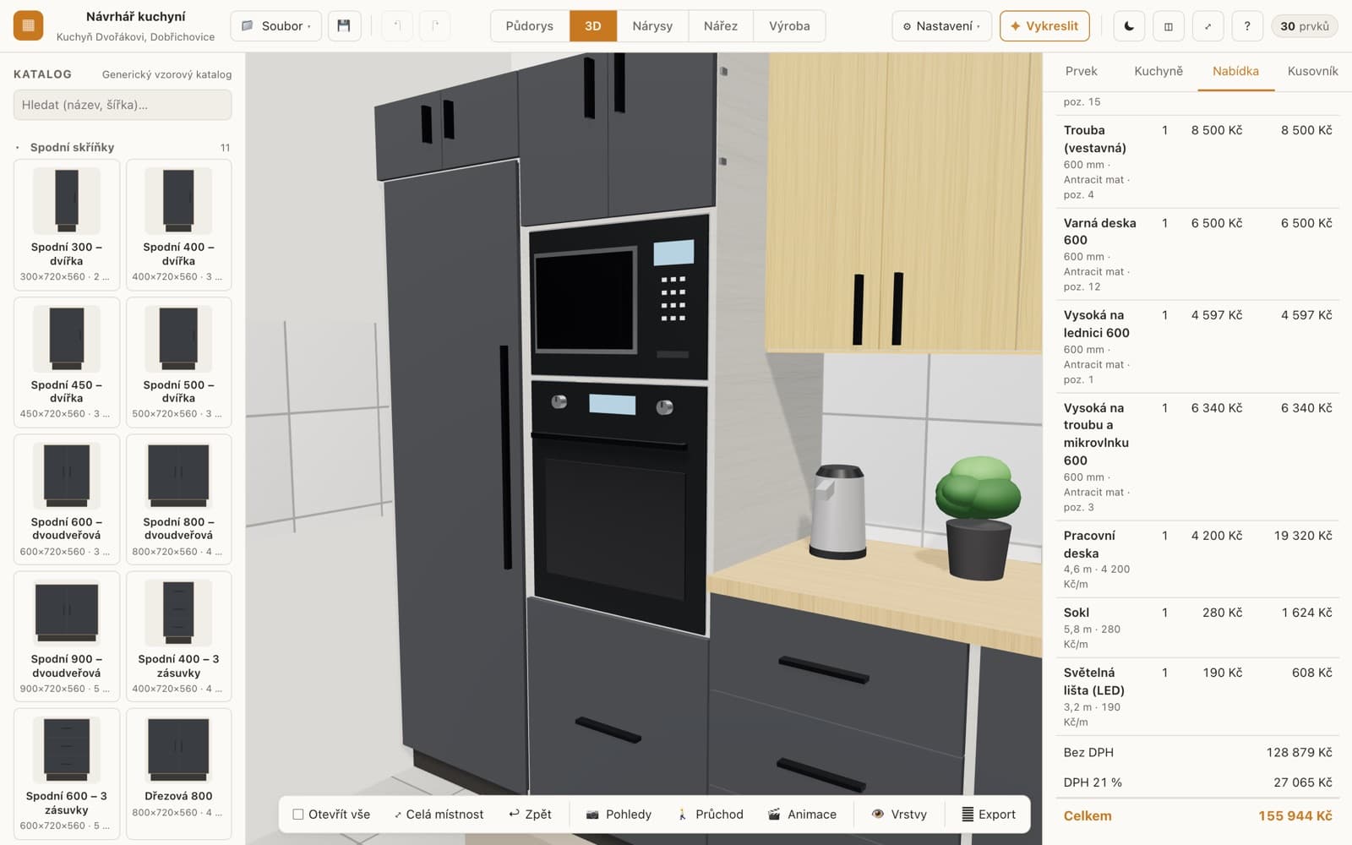Select Spodní 400 – dvířka cabinet thumbnail
The image size is (1352, 845).
point(178,224)
